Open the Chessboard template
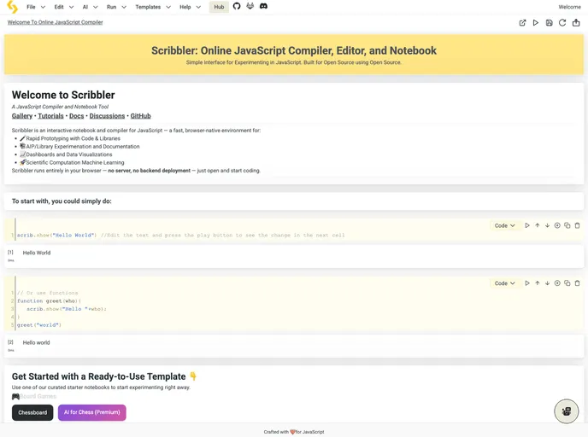 [x=32, y=412]
